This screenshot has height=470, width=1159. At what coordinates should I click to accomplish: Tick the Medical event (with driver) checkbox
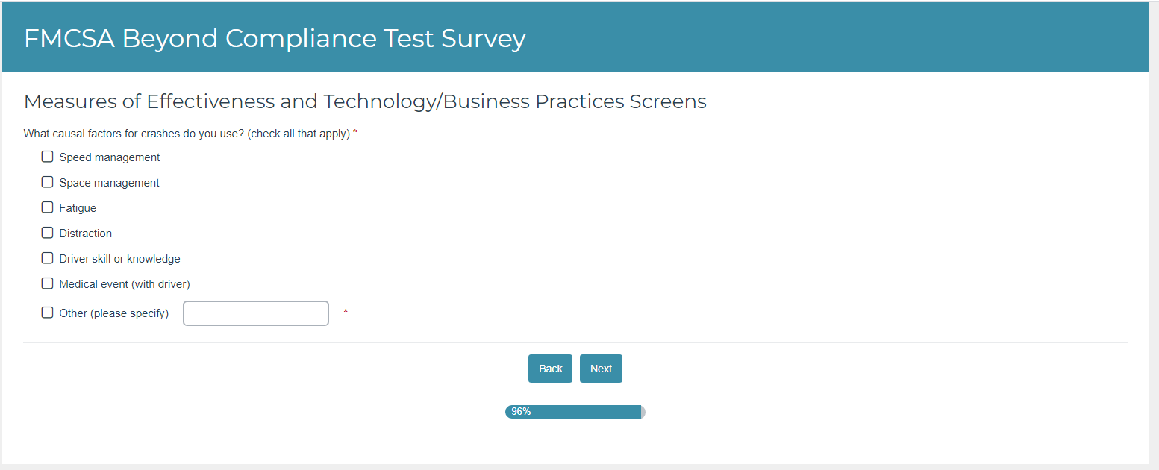point(48,283)
